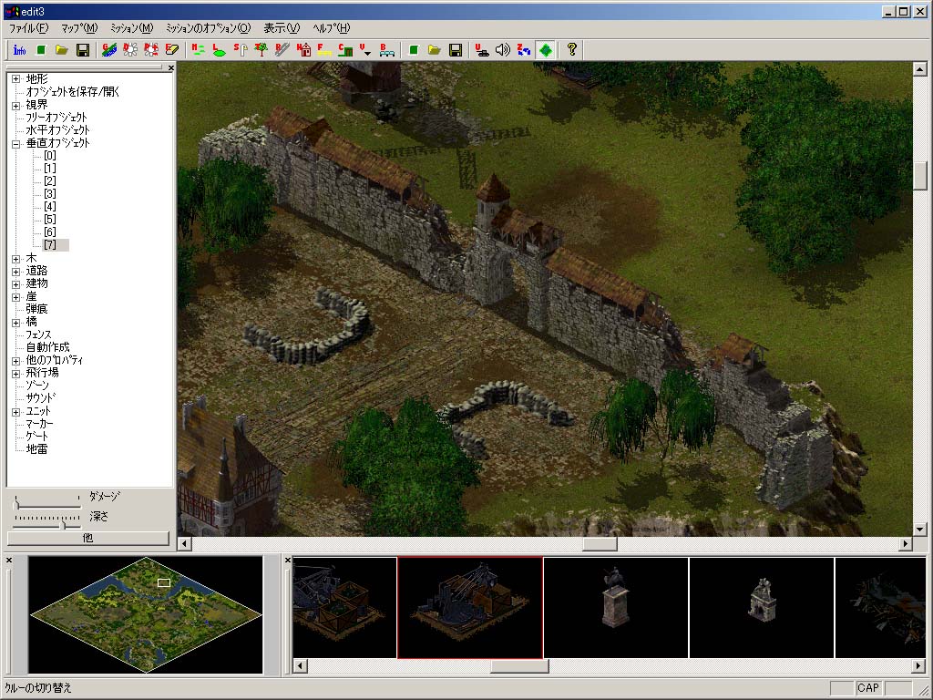This screenshot has width=933, height=700.
Task: Select the Z zone tool icon
Action: coord(524,50)
